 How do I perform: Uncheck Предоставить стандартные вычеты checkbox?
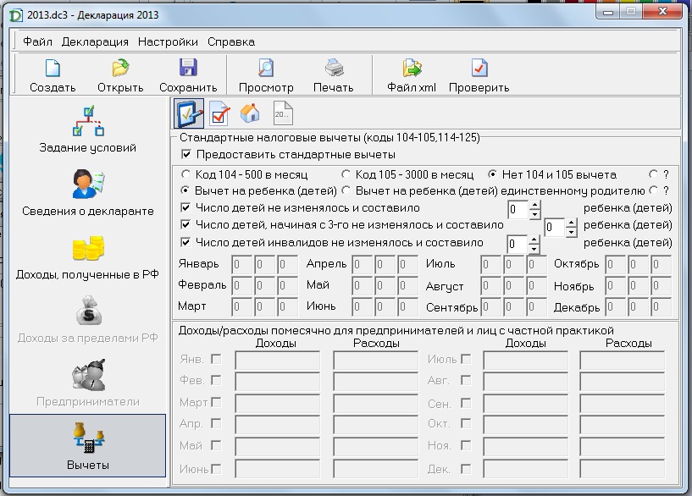tap(186, 155)
